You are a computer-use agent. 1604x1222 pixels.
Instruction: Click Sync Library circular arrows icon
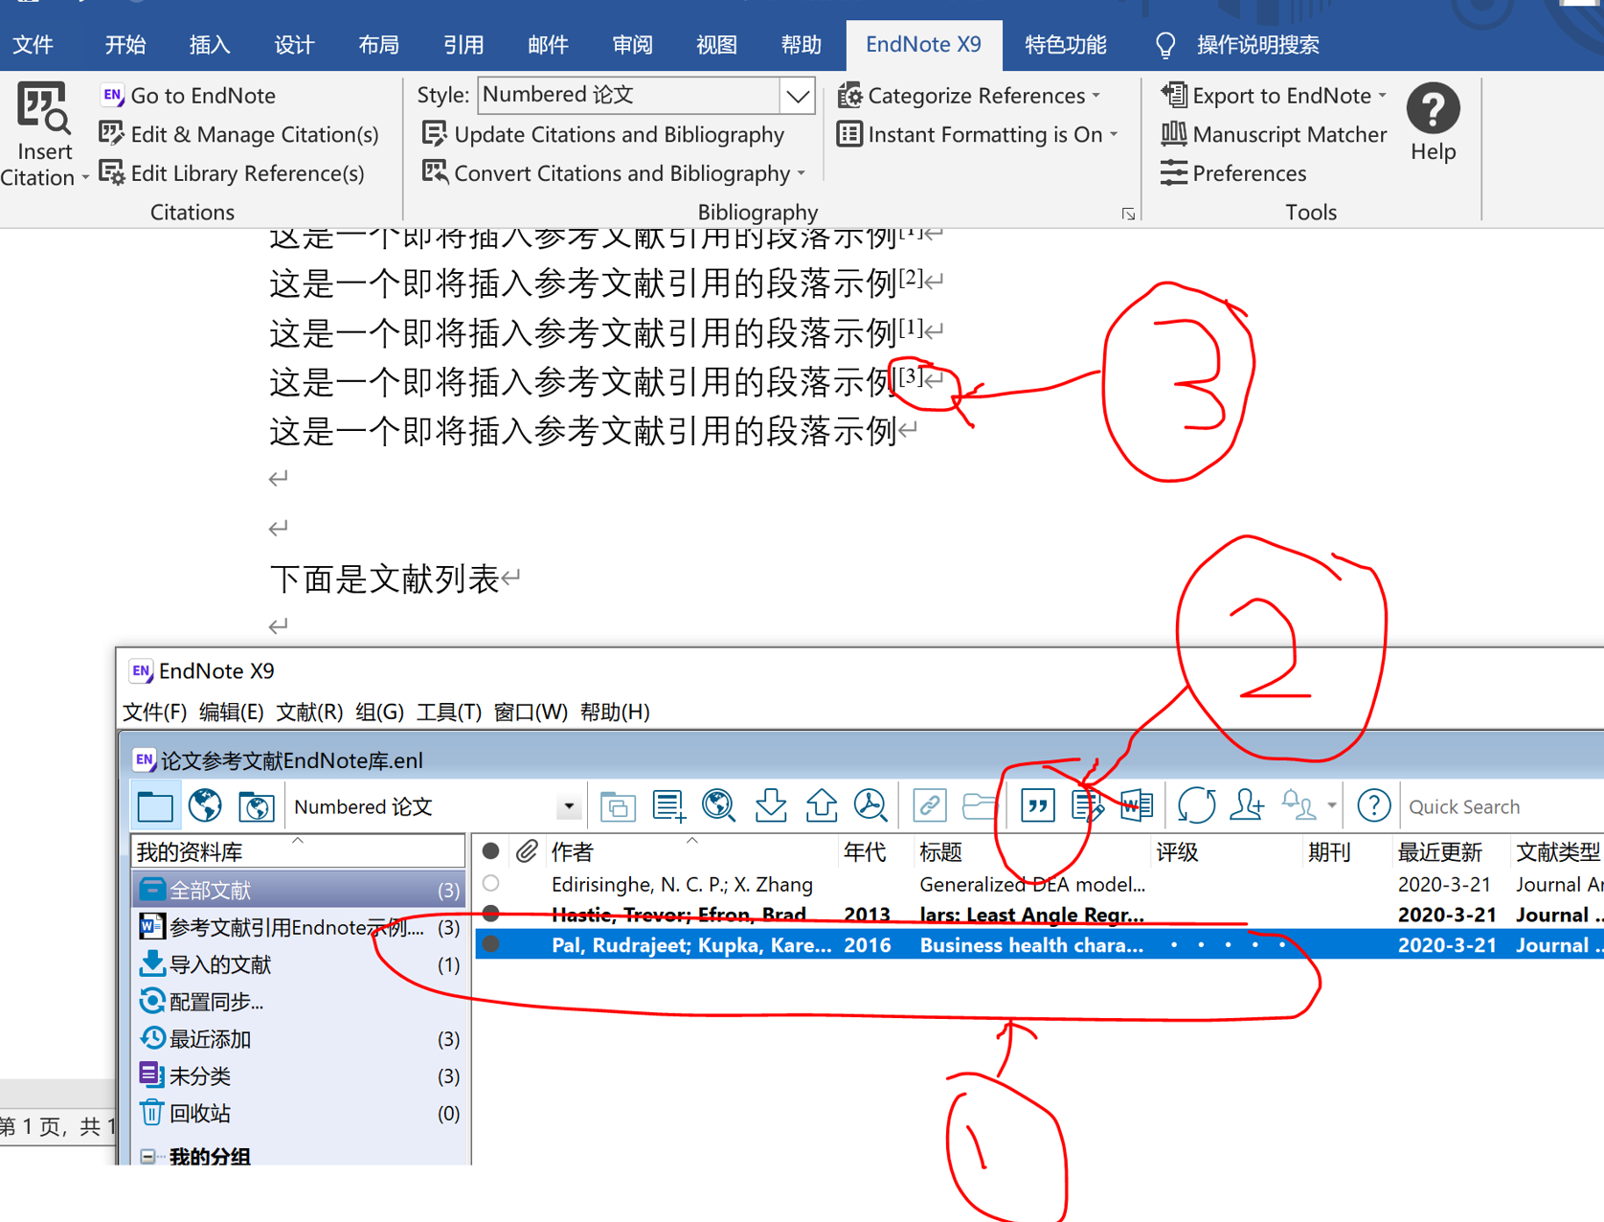point(1196,806)
